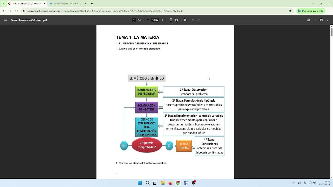Open the Chrome three-dot menu
This screenshot has width=333, height=187.
(329, 11)
